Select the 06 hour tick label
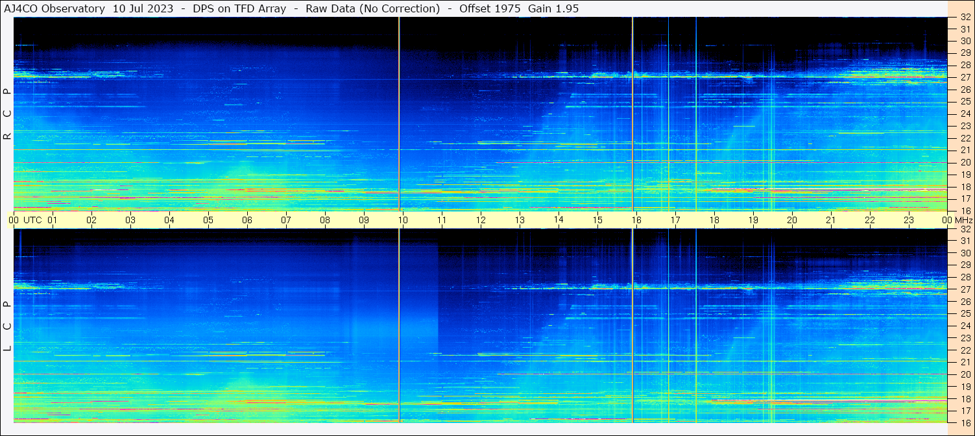 click(x=247, y=220)
